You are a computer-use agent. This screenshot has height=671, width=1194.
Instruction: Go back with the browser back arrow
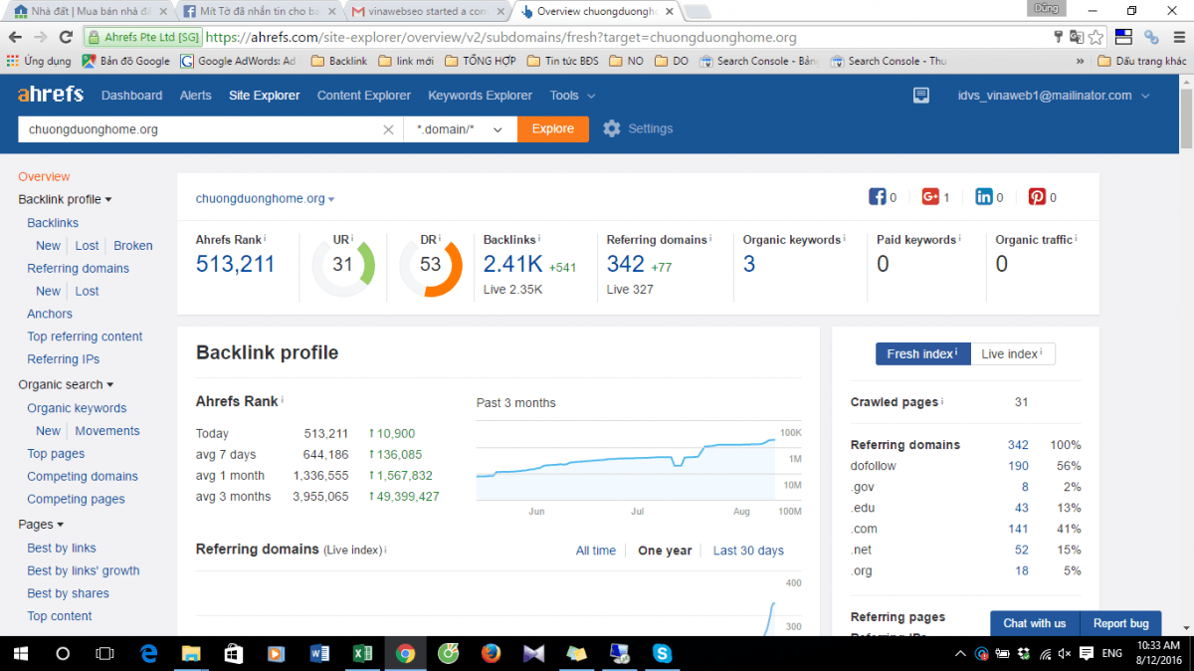(x=15, y=37)
